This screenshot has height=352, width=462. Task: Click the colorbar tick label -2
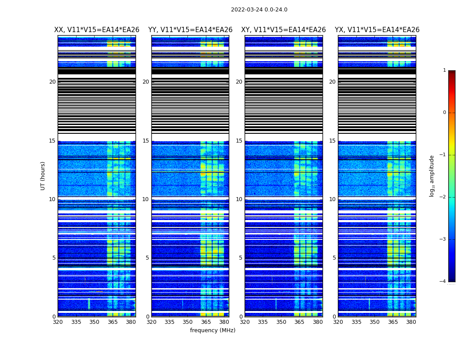click(443, 197)
